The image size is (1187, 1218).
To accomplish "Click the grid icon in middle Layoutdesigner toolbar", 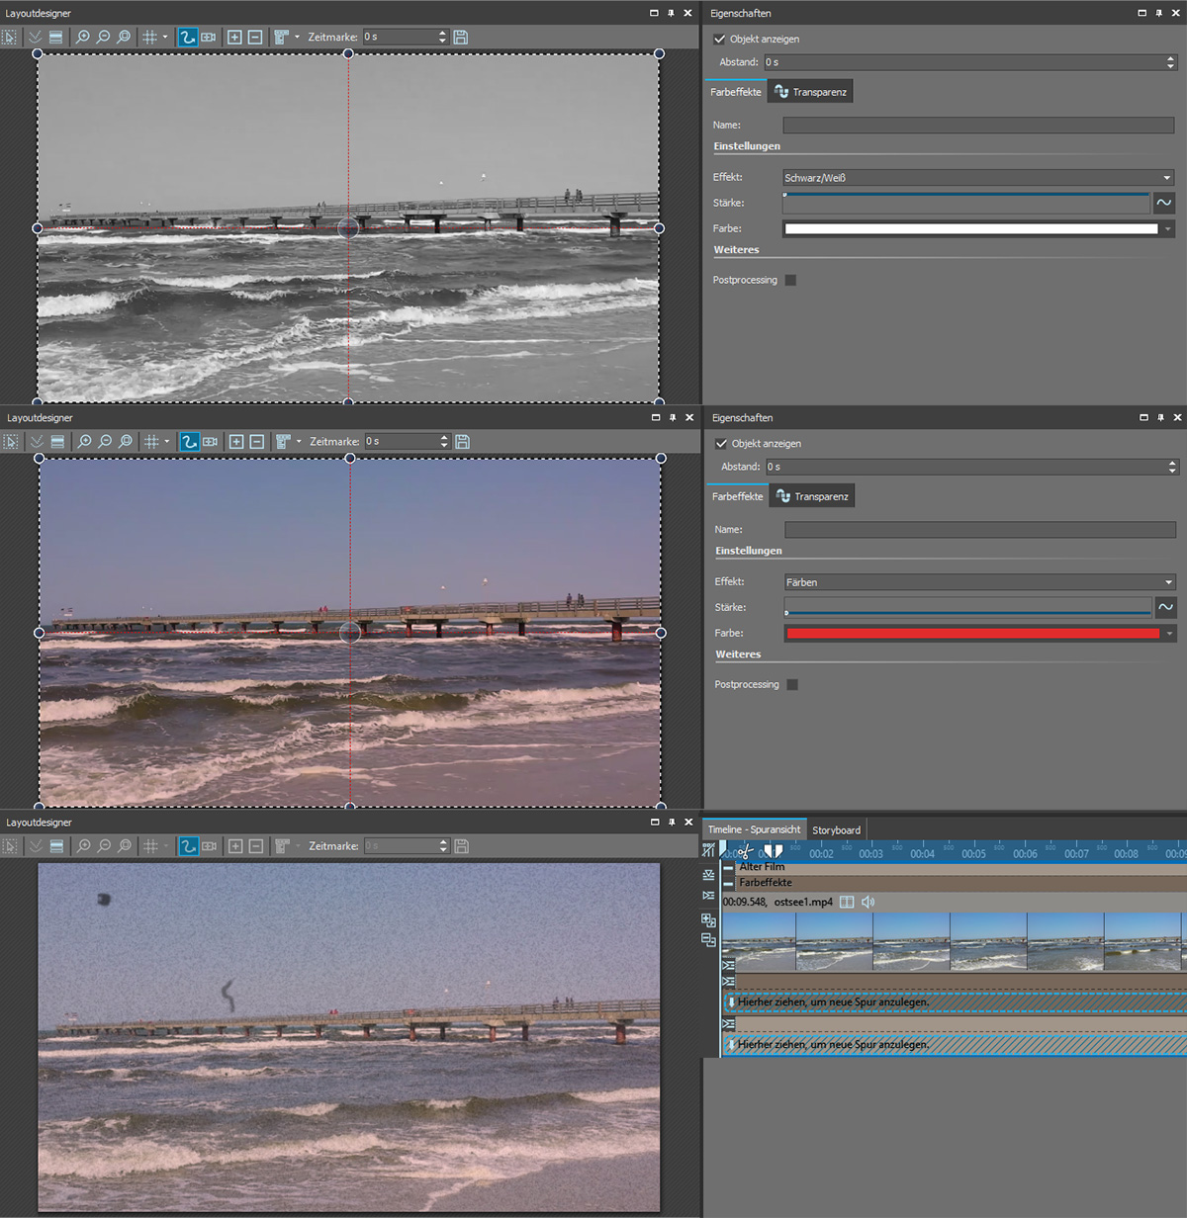I will pyautogui.click(x=151, y=442).
